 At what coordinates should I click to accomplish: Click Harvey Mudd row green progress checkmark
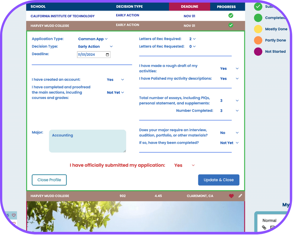click(x=231, y=25)
